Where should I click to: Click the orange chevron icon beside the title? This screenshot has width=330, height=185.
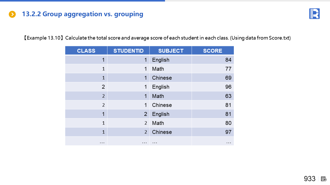[12, 14]
